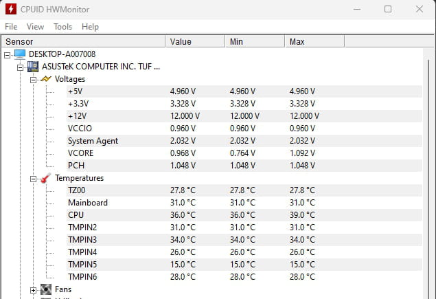Click the TMPIN3 maximum 34.0 °C
Screen dimensions: 436x299
tap(303, 240)
